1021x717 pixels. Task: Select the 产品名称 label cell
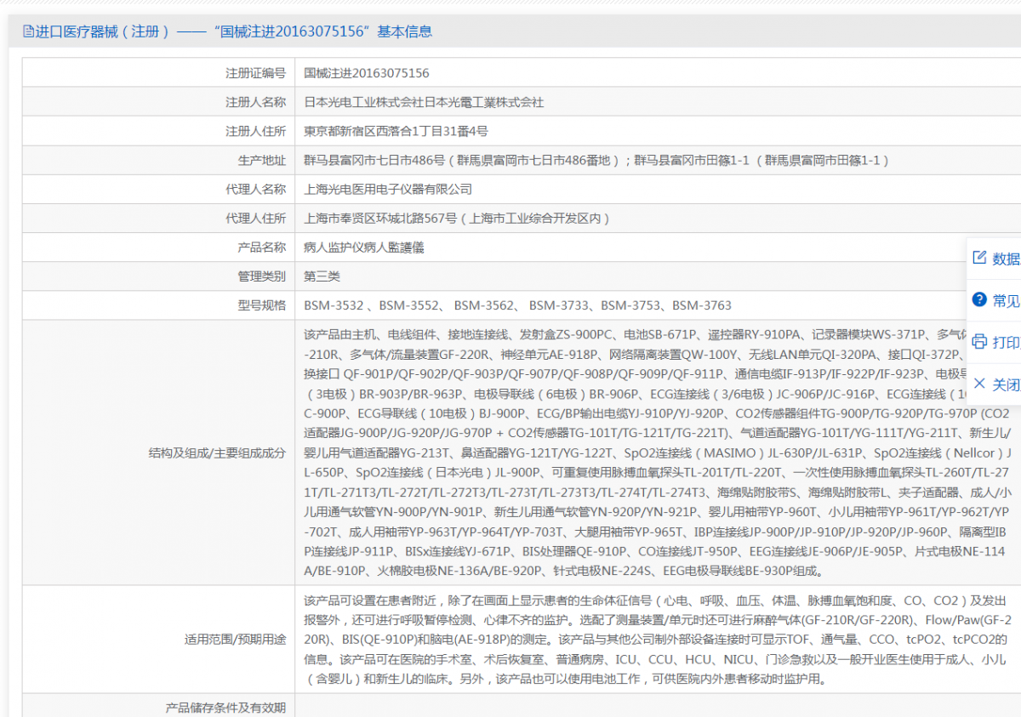(158, 247)
